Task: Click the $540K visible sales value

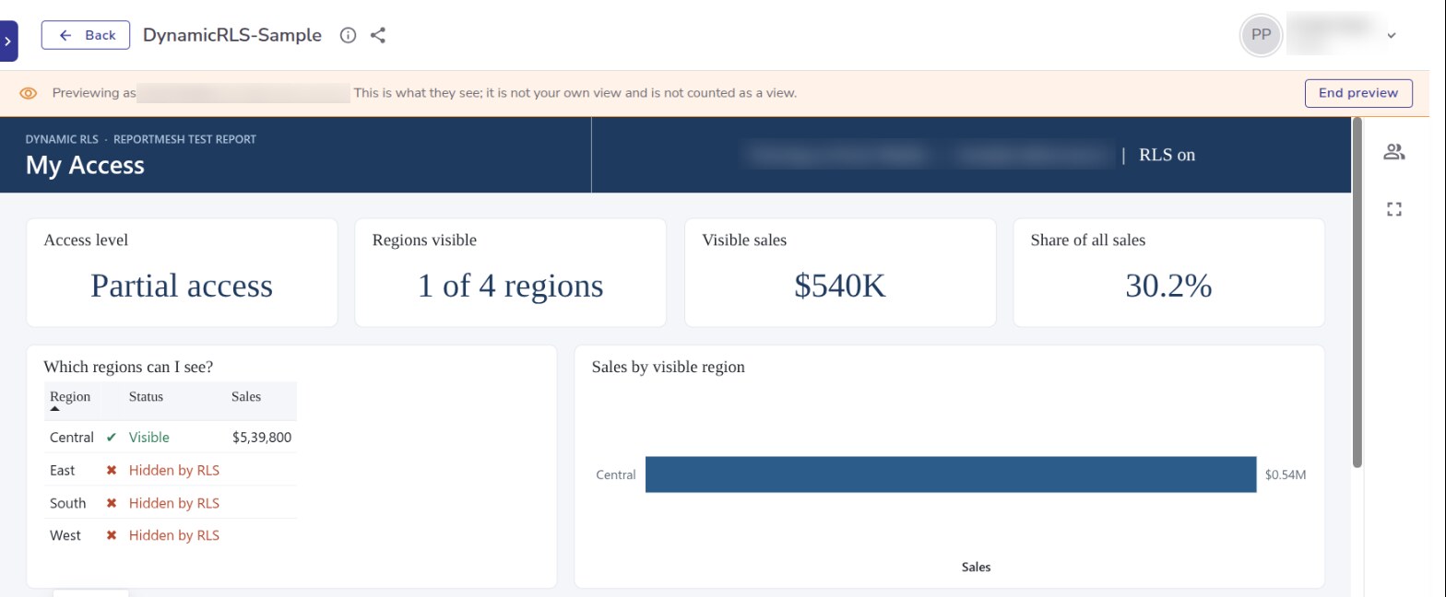Action: 840,286
